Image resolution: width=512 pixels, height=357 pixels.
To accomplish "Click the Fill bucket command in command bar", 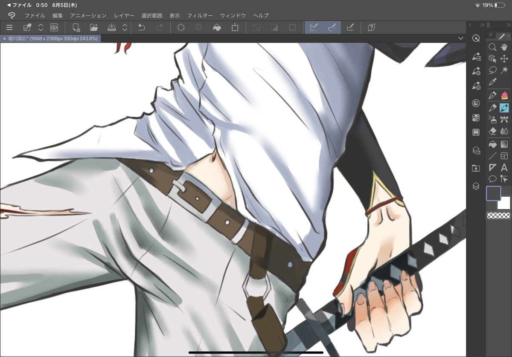I will point(217,27).
